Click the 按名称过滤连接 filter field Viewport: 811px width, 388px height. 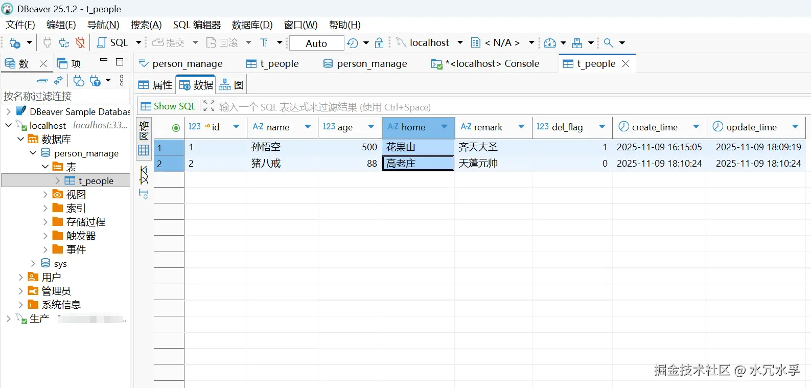65,96
